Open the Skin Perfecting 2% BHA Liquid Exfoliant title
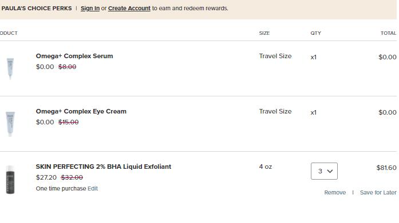The height and width of the screenshot is (223, 399). (x=103, y=167)
